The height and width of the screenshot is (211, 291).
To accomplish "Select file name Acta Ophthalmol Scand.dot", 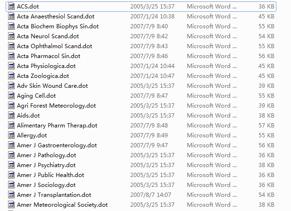I will pyautogui.click(x=55, y=46).
